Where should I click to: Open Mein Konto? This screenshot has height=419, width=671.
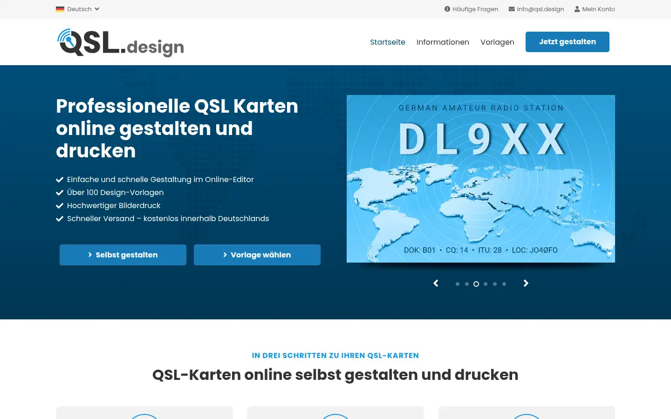point(595,9)
